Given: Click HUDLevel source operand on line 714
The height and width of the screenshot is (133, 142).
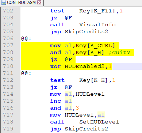Looking at the screenshot, I should coord(90,94).
